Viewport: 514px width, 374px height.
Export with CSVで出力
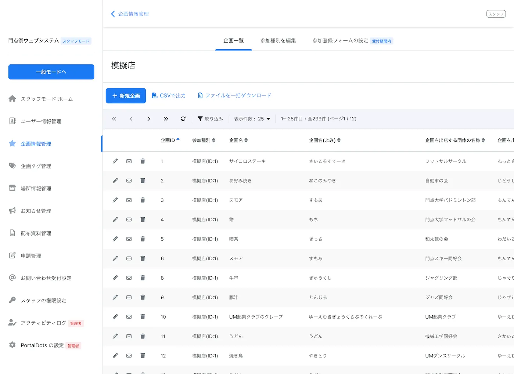tap(169, 96)
